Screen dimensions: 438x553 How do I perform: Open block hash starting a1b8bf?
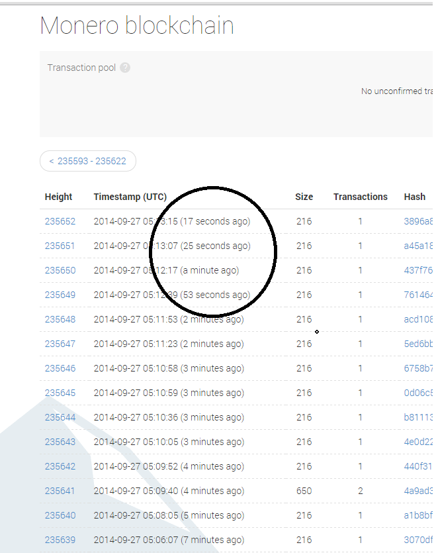pyautogui.click(x=418, y=516)
